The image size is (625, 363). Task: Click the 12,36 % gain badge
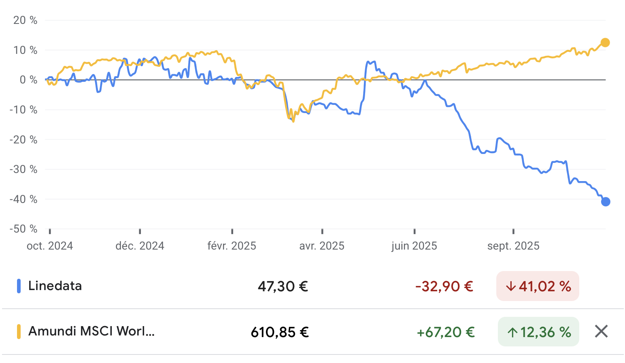coord(538,332)
